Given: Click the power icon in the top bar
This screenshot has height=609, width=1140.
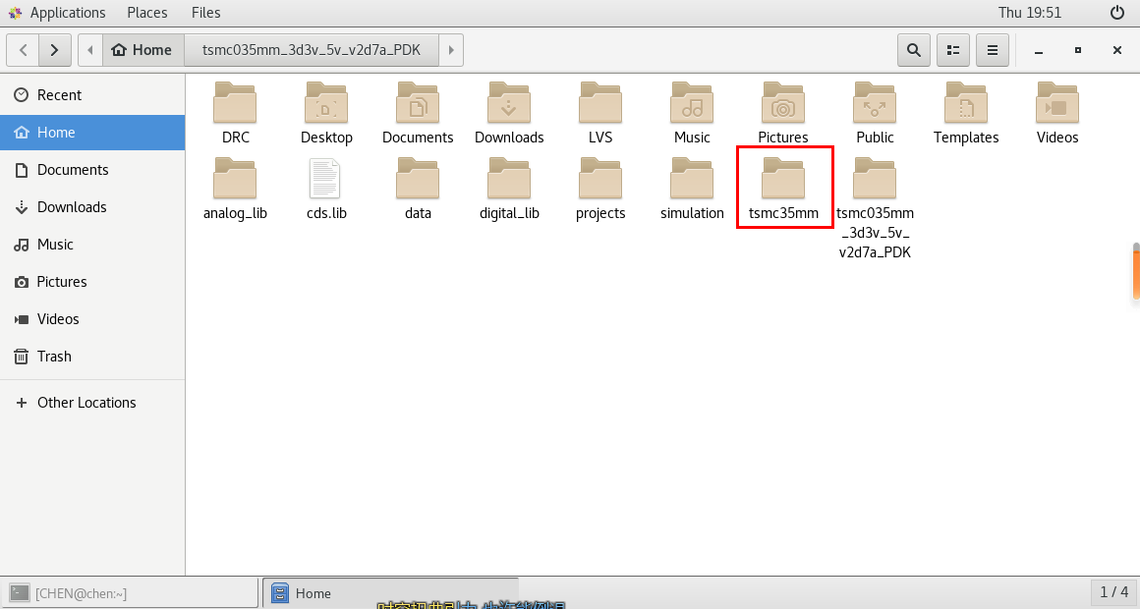Looking at the screenshot, I should tap(1115, 13).
